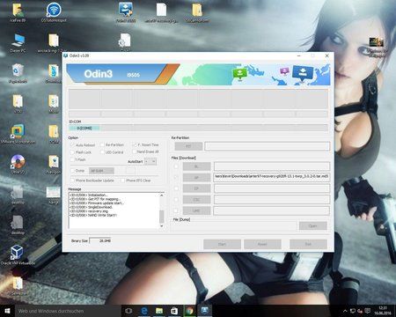The width and height of the screenshot is (396, 317).
Task: Open the volume icon in system tray
Action: pyautogui.click(x=360, y=311)
